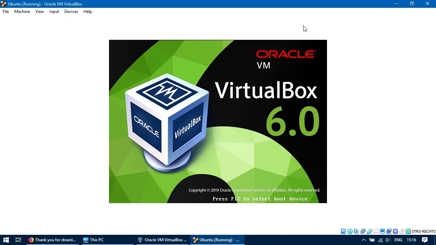
Task: Click the battery power tray icon
Action: point(372,240)
